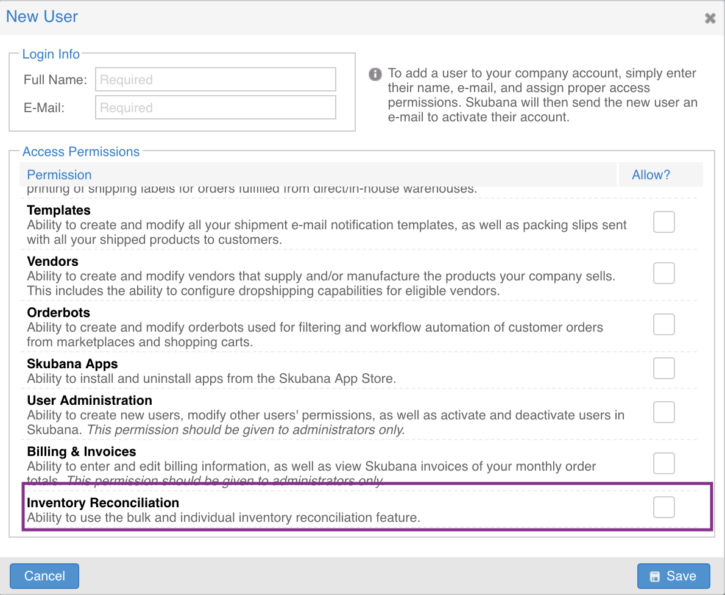Click the Login Info section heading

point(51,54)
